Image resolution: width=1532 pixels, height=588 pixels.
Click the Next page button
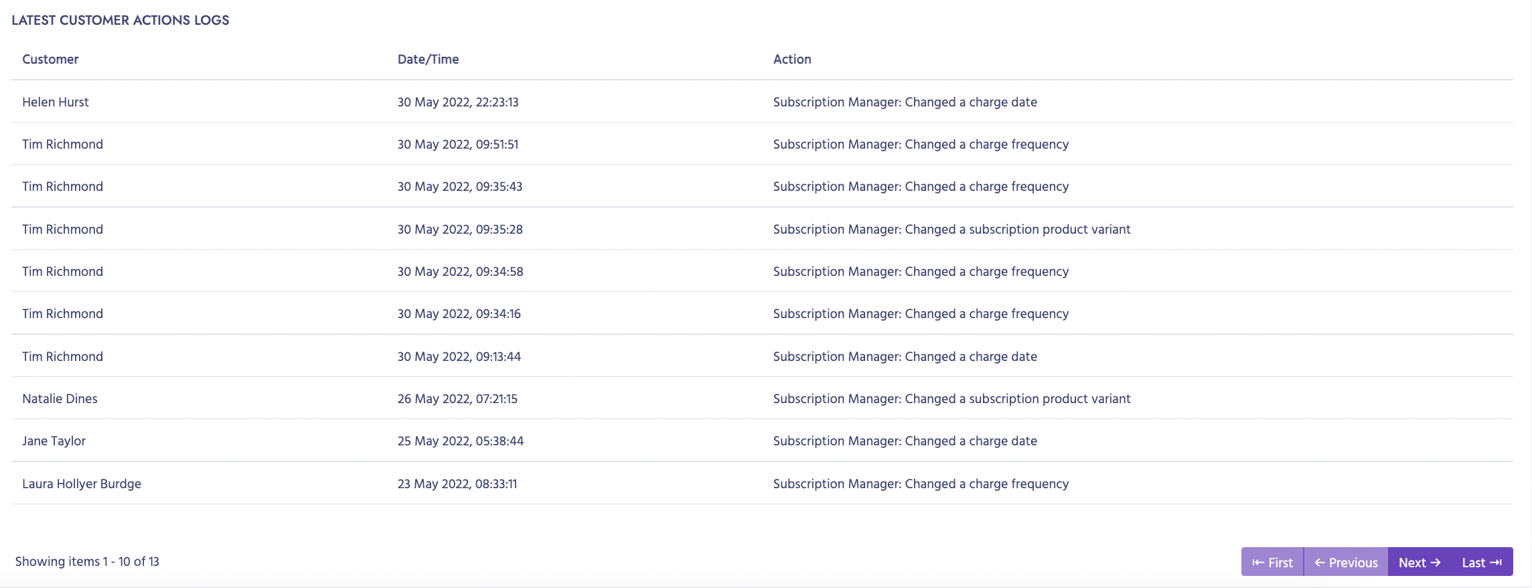coord(1419,563)
